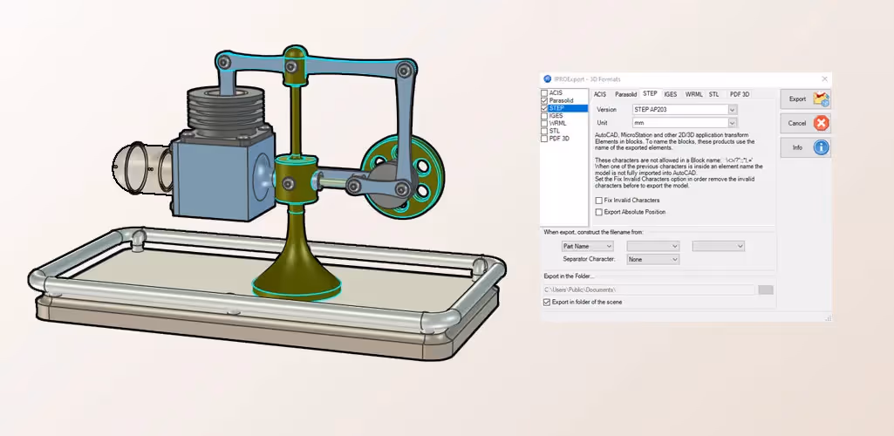
Task: Click the folder browse button beside path
Action: (x=766, y=290)
